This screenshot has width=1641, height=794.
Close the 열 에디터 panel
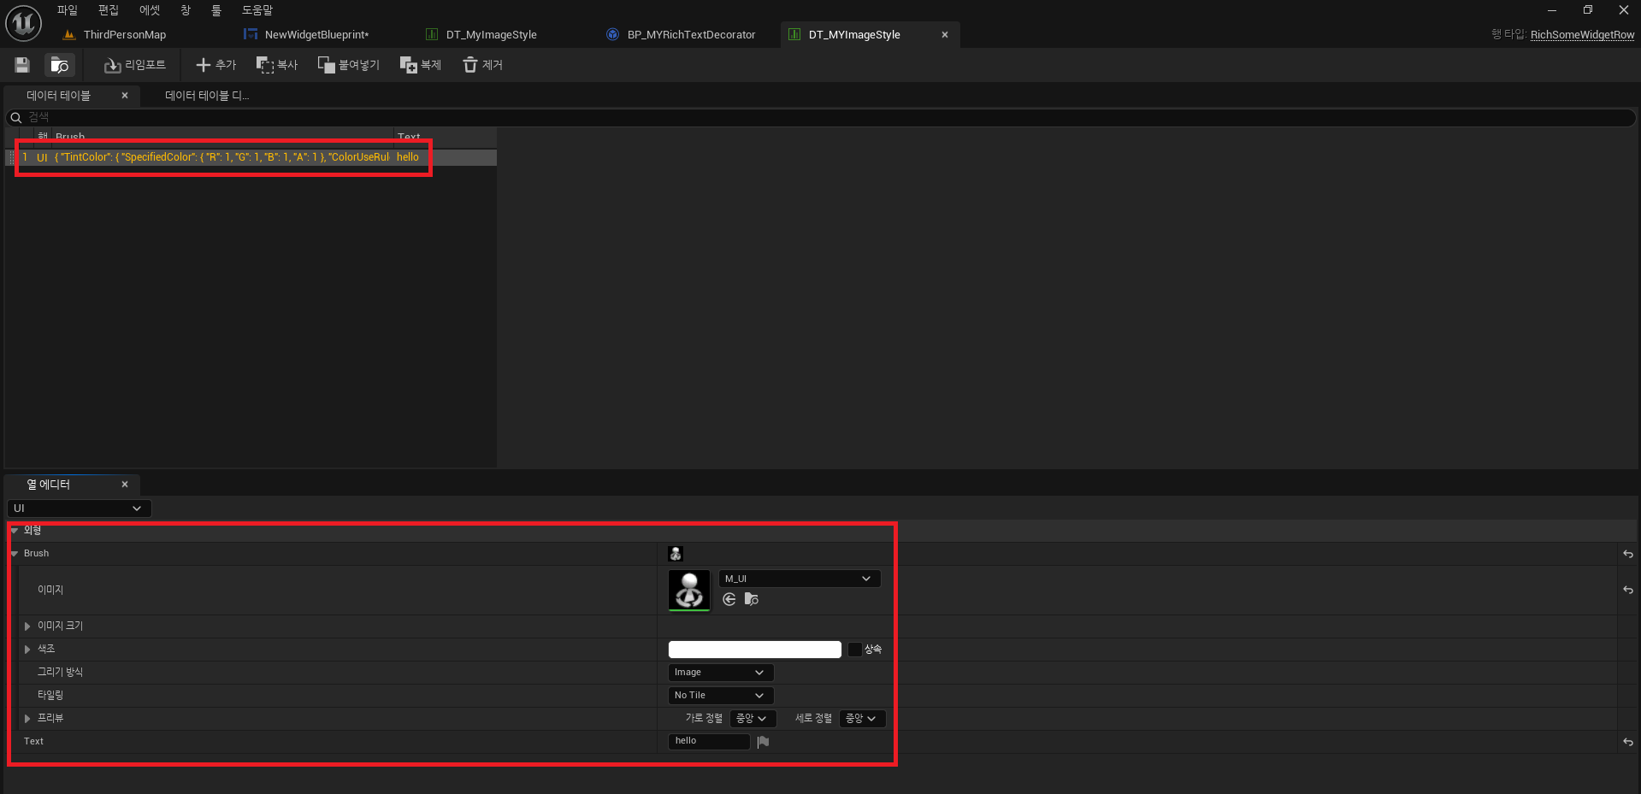coord(125,485)
